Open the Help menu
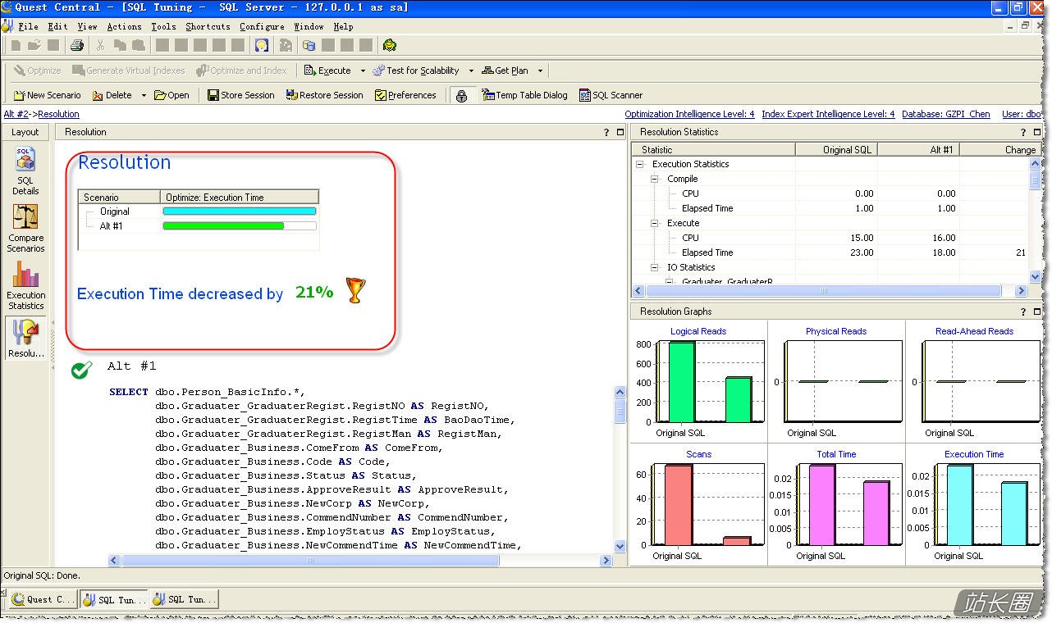 tap(343, 26)
